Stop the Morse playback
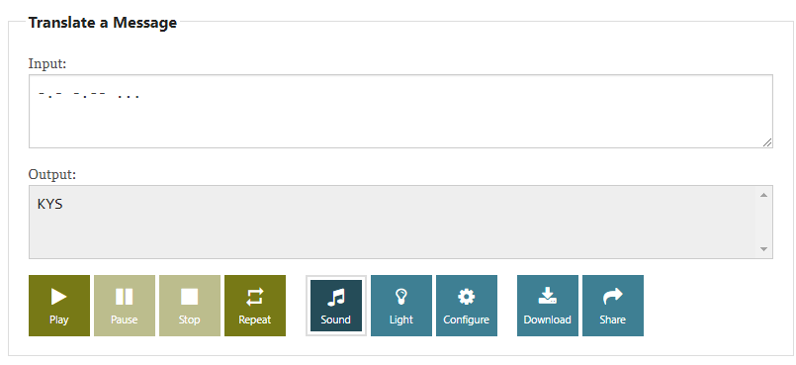 189,306
